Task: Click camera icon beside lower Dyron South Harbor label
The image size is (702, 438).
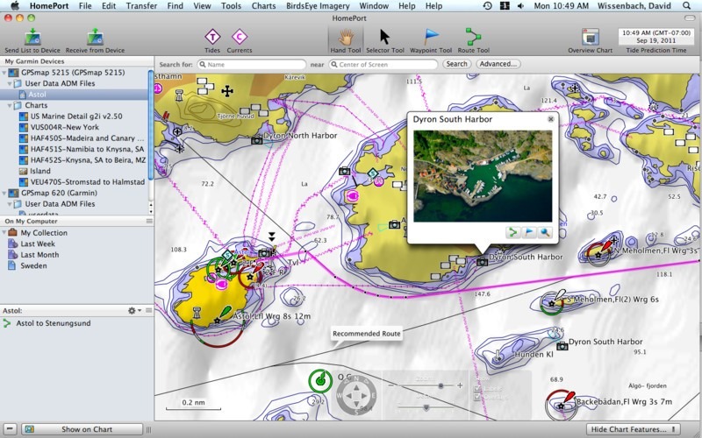Action: point(562,346)
